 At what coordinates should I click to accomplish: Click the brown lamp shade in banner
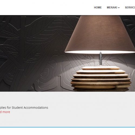[x=100, y=33]
